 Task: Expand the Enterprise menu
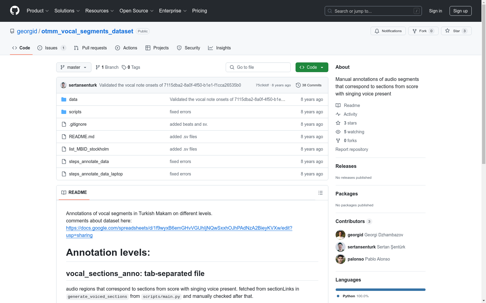tap(173, 11)
